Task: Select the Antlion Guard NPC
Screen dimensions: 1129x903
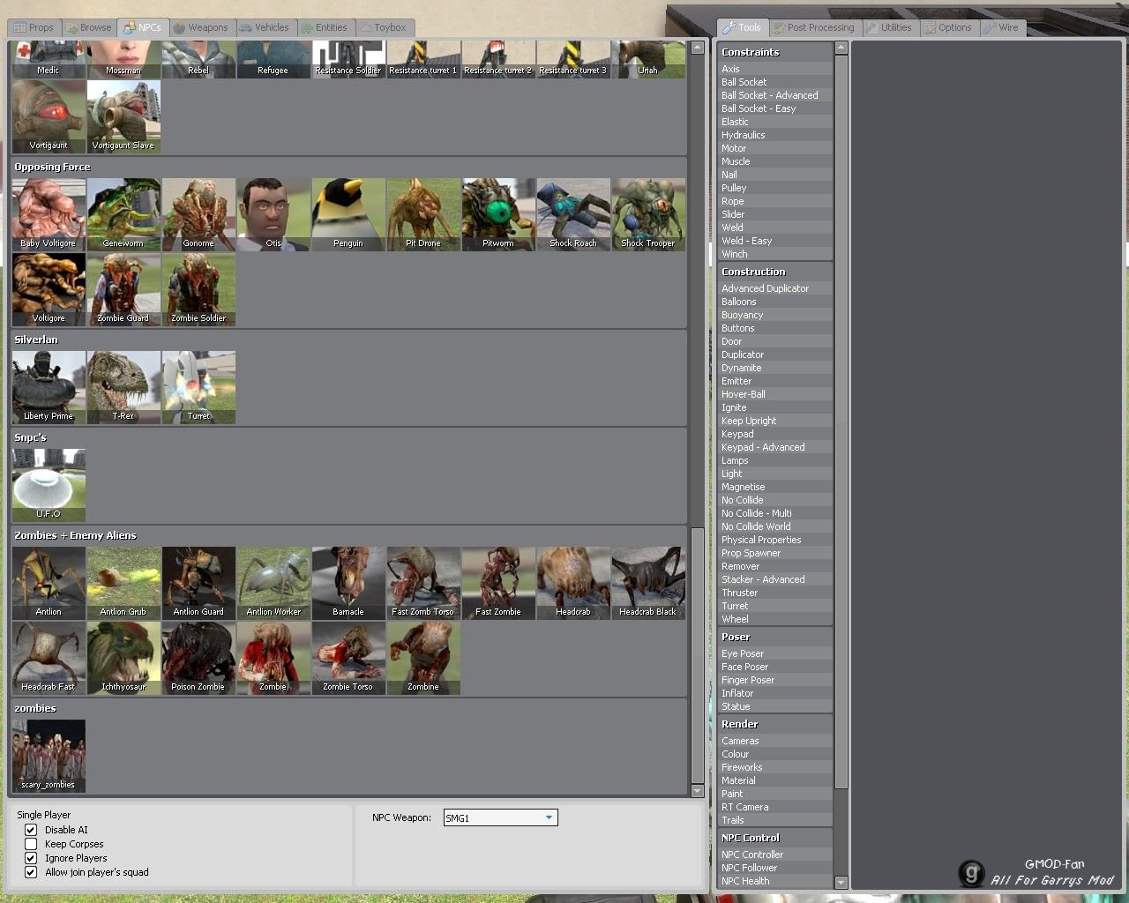Action: [198, 584]
